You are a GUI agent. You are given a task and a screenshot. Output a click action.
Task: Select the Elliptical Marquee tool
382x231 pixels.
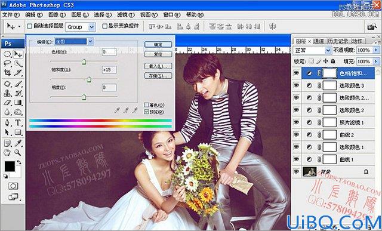click(7, 54)
